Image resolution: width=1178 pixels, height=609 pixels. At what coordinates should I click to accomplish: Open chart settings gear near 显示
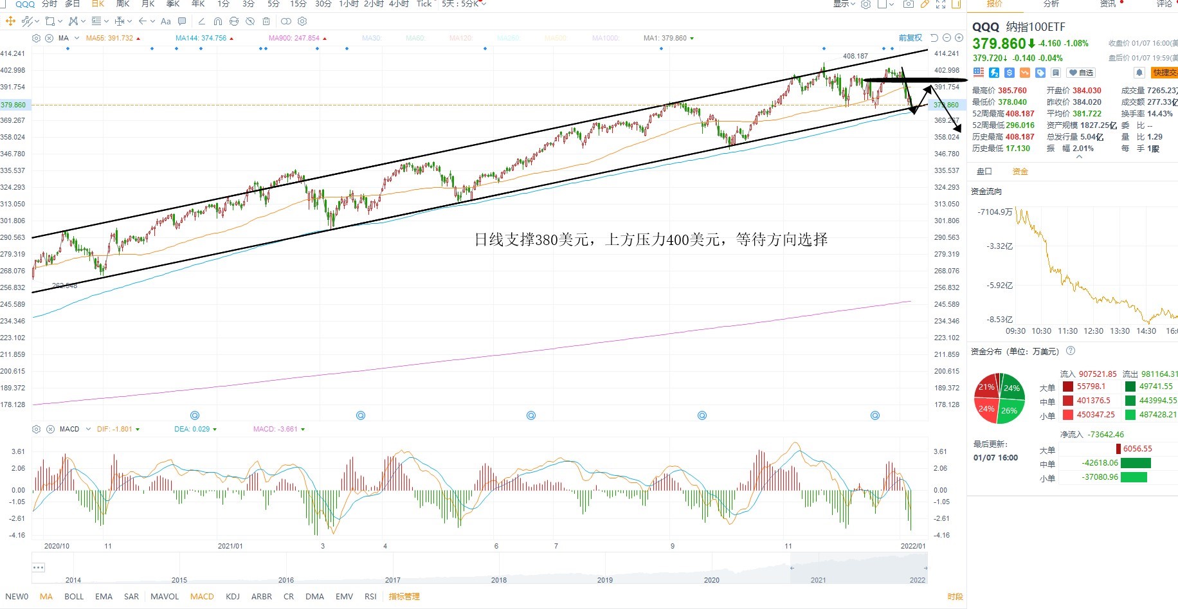865,4
